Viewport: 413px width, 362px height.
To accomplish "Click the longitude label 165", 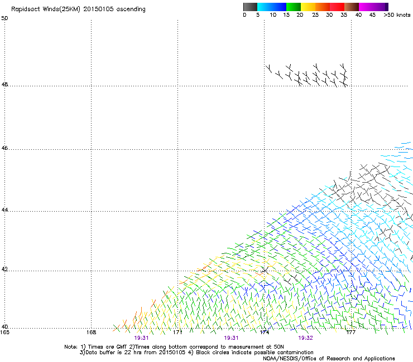I will click(x=4, y=332).
